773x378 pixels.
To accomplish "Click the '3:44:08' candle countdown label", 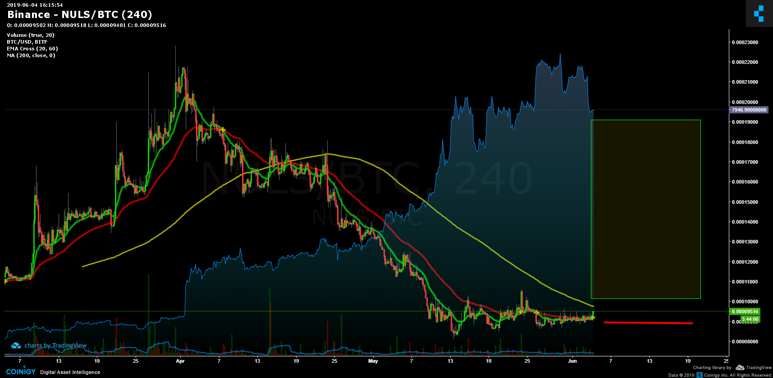I will click(750, 319).
